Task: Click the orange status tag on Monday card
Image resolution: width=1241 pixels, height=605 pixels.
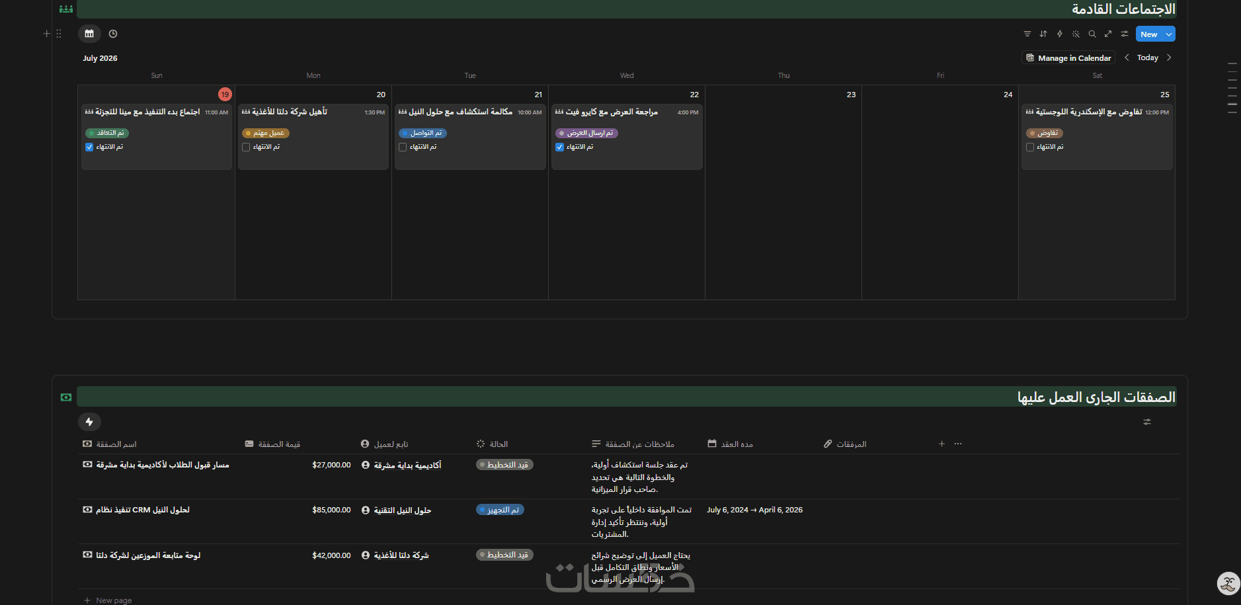Action: [266, 133]
